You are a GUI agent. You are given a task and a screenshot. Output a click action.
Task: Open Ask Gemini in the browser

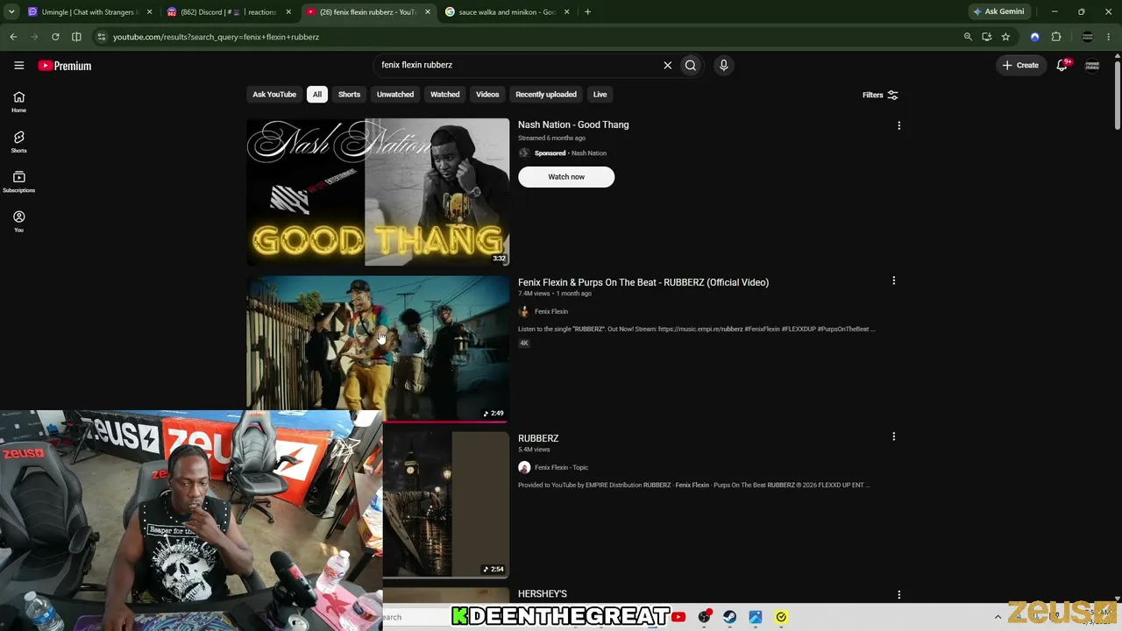coord(998,12)
